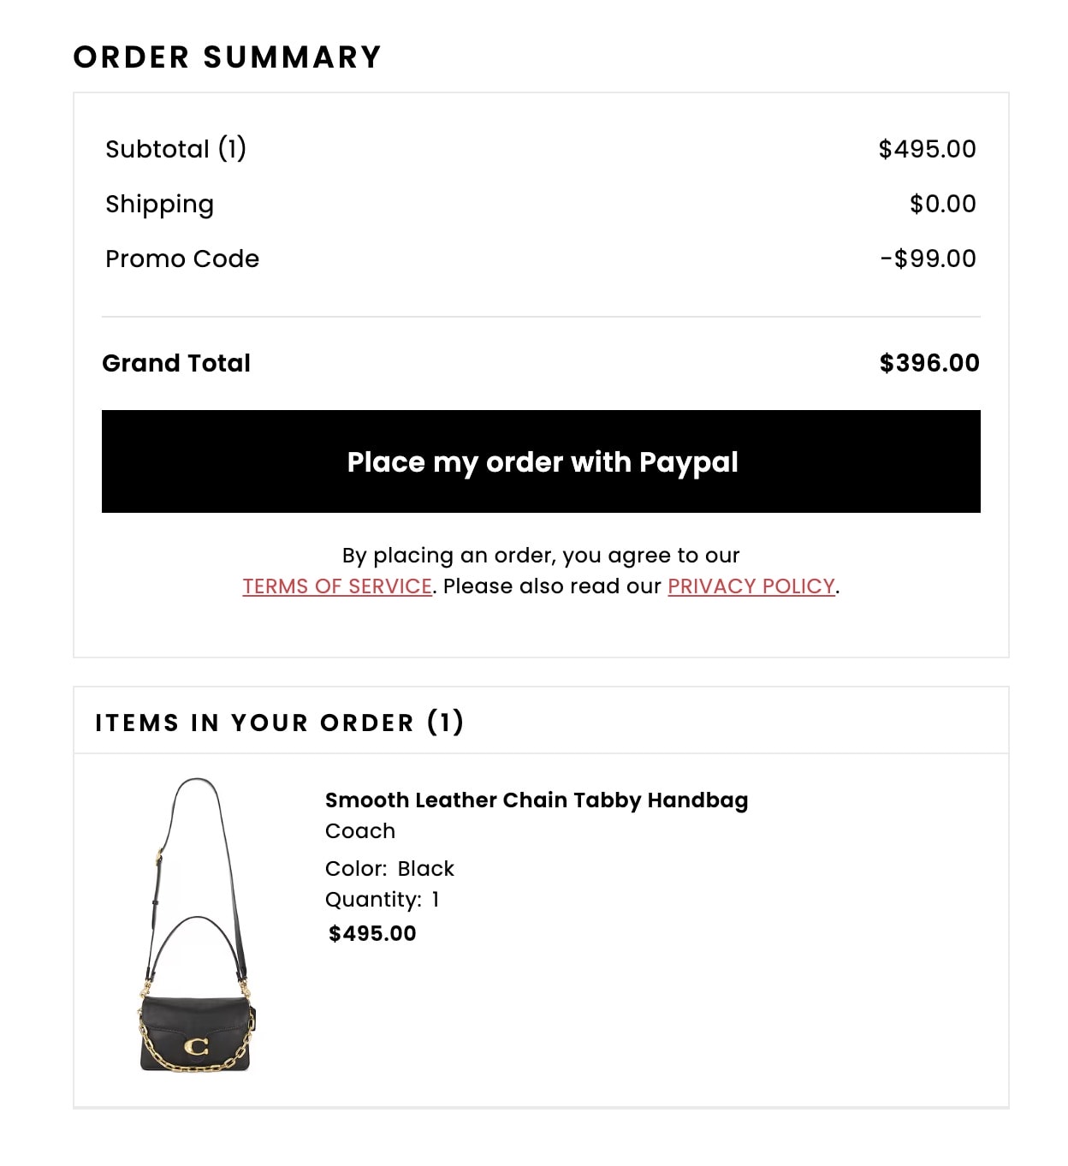Screen dimensions: 1068x1166
Task: Click the Coach handbag product thumbnail
Action: (x=196, y=925)
